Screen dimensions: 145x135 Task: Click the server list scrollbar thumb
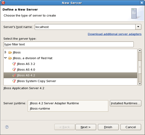pos(140,67)
